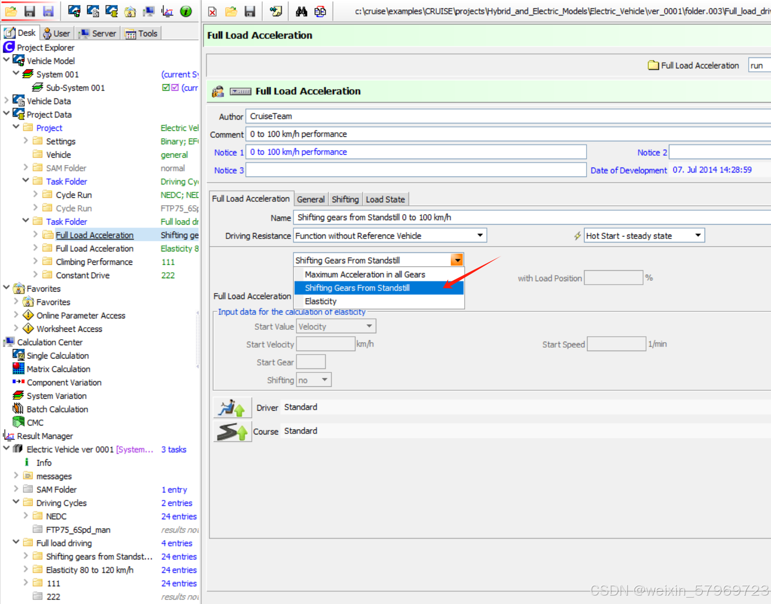Click the Driver icon button
The width and height of the screenshot is (771, 604).
click(233, 408)
